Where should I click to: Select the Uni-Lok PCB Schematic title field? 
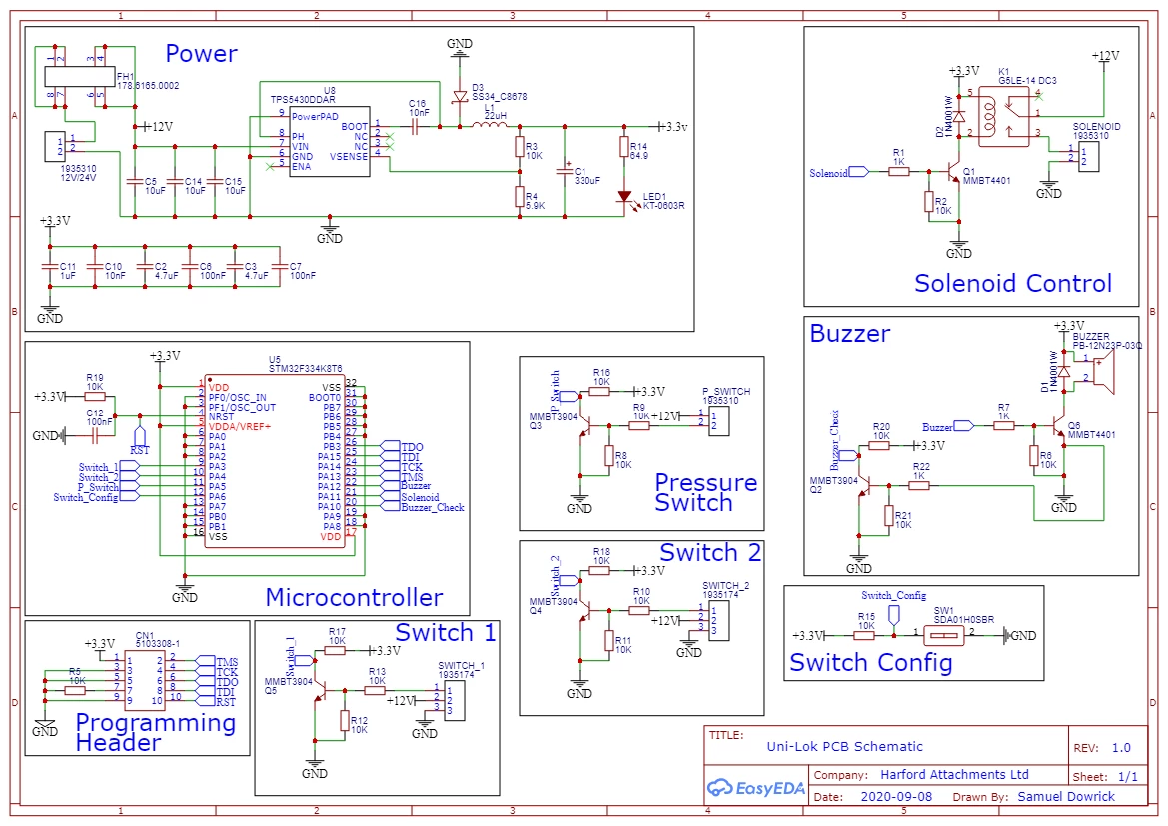844,746
